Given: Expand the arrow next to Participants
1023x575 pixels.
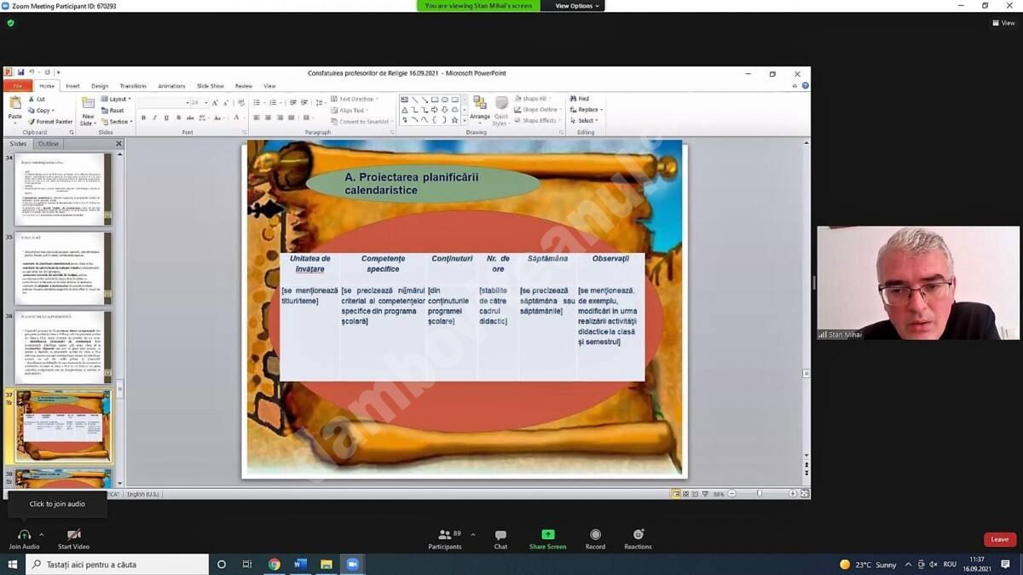Looking at the screenshot, I should tap(473, 535).
